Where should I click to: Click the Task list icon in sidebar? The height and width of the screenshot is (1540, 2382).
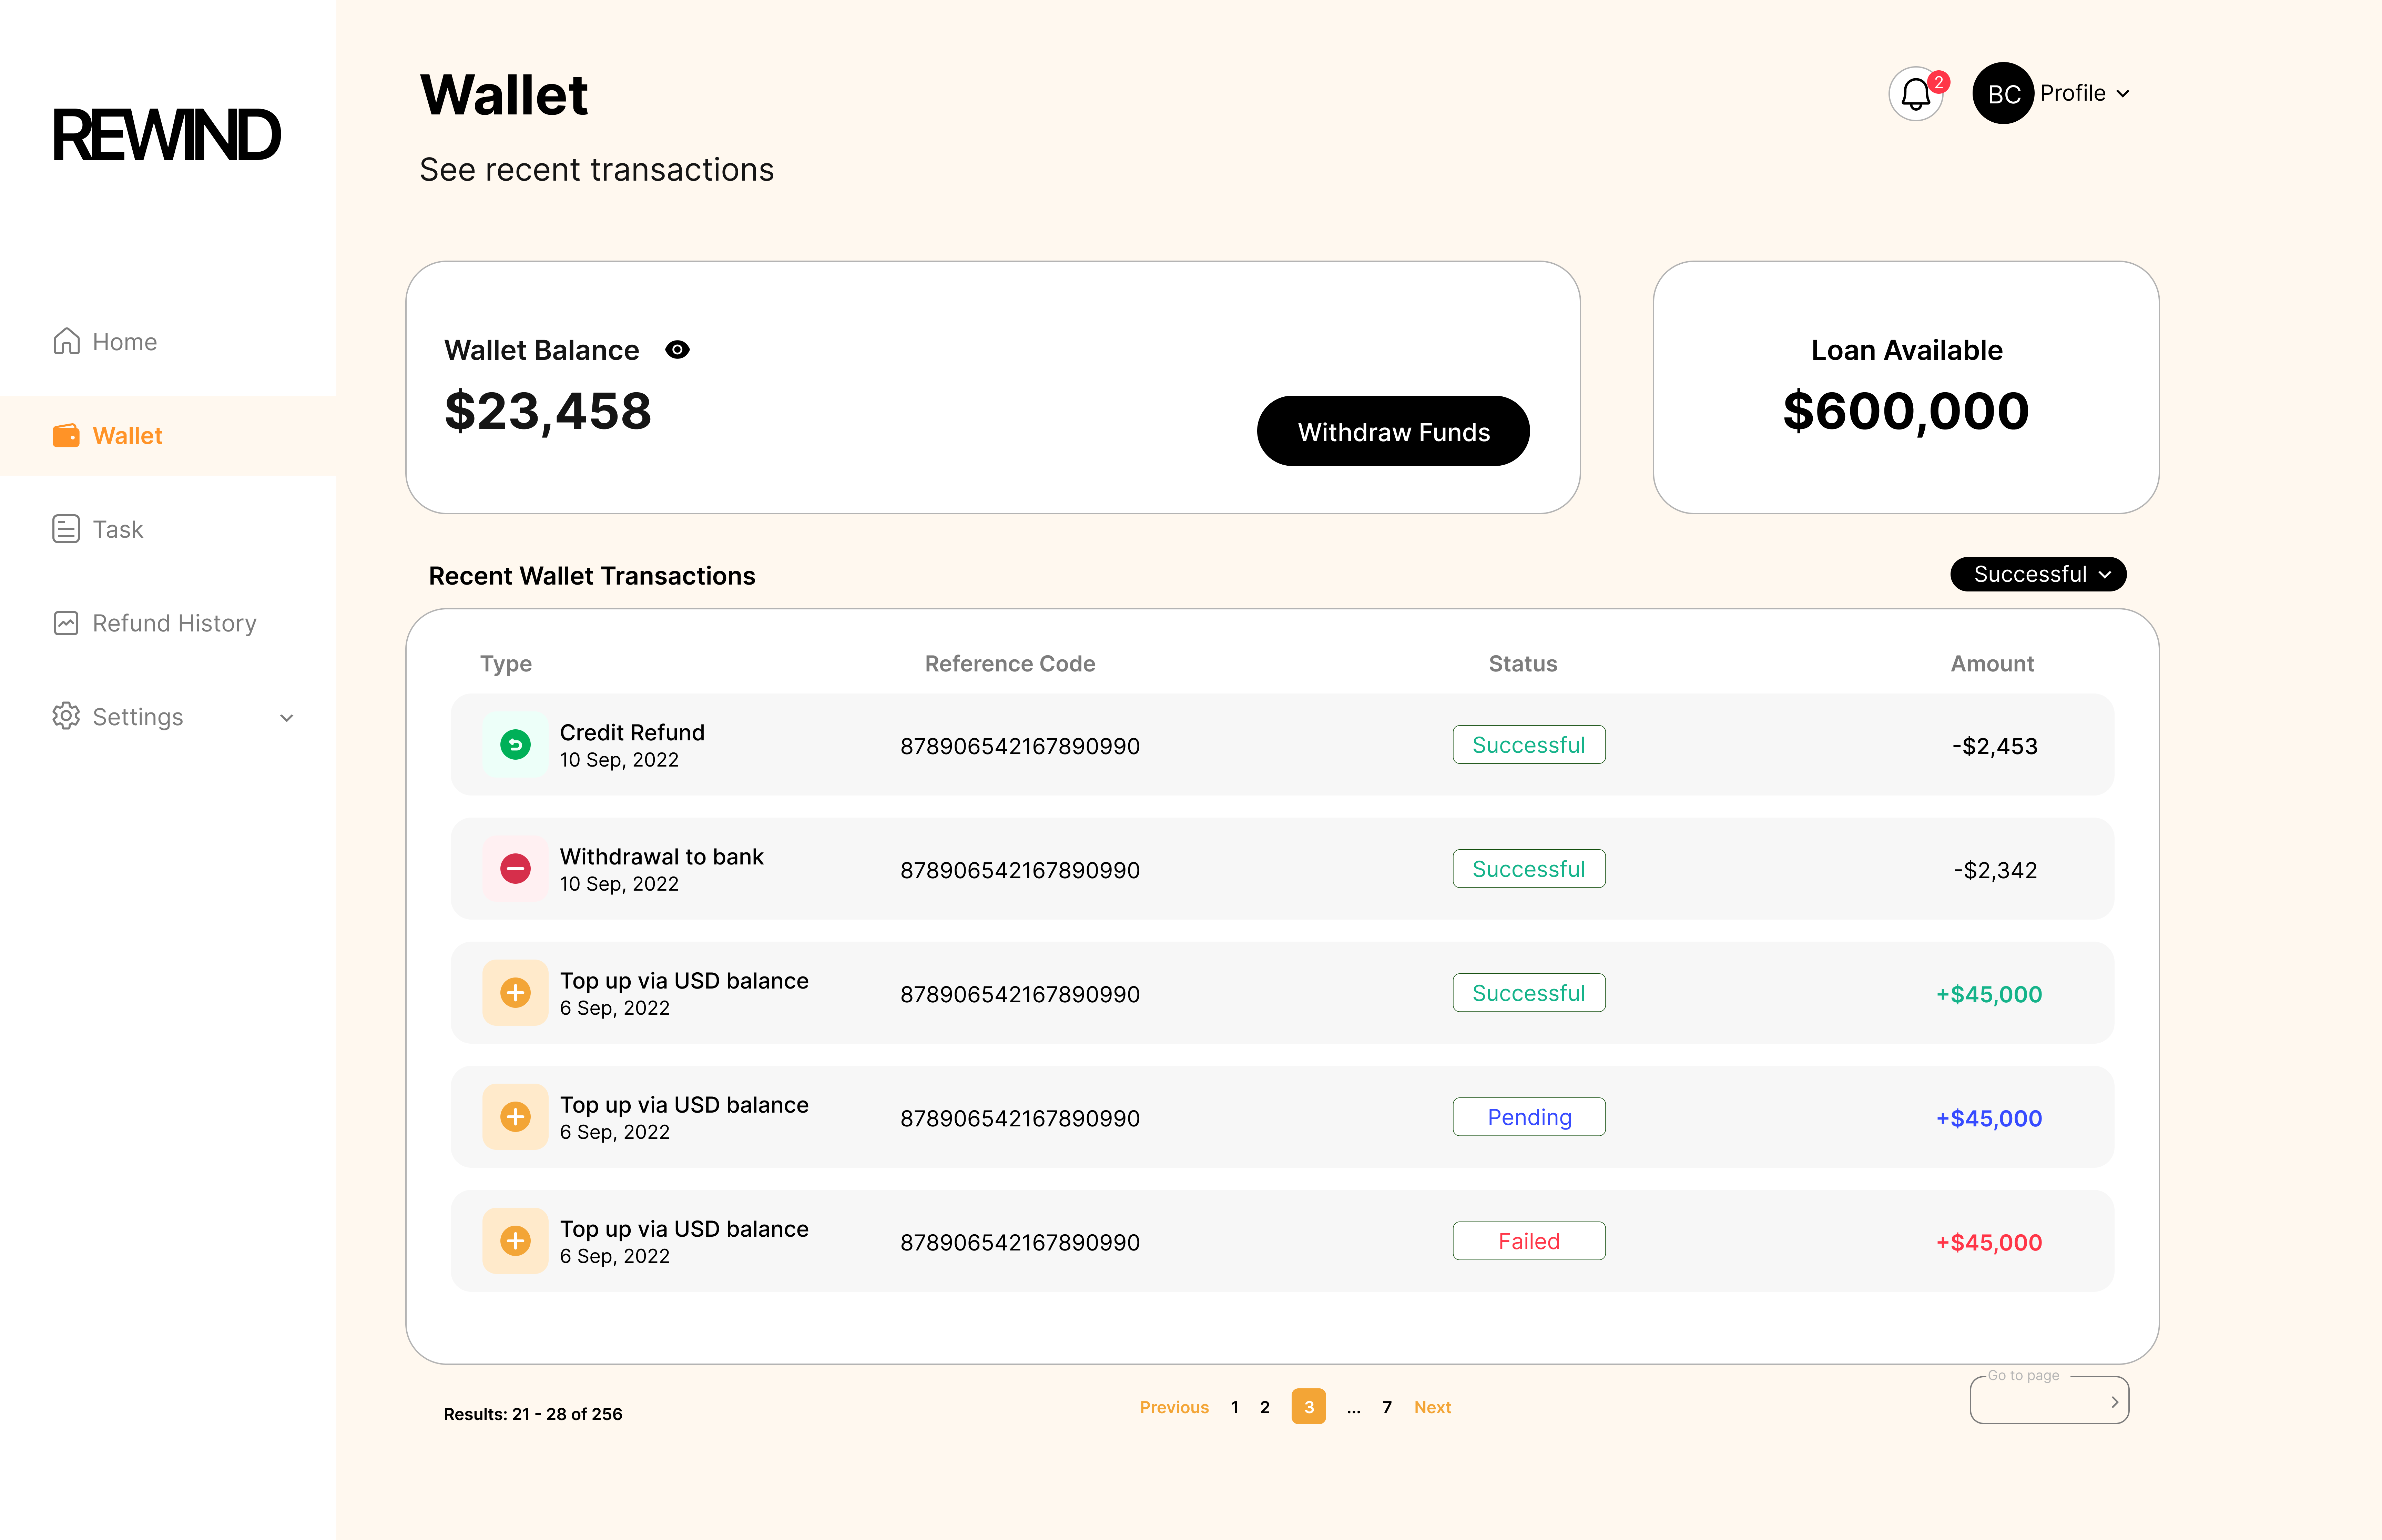tap(66, 529)
